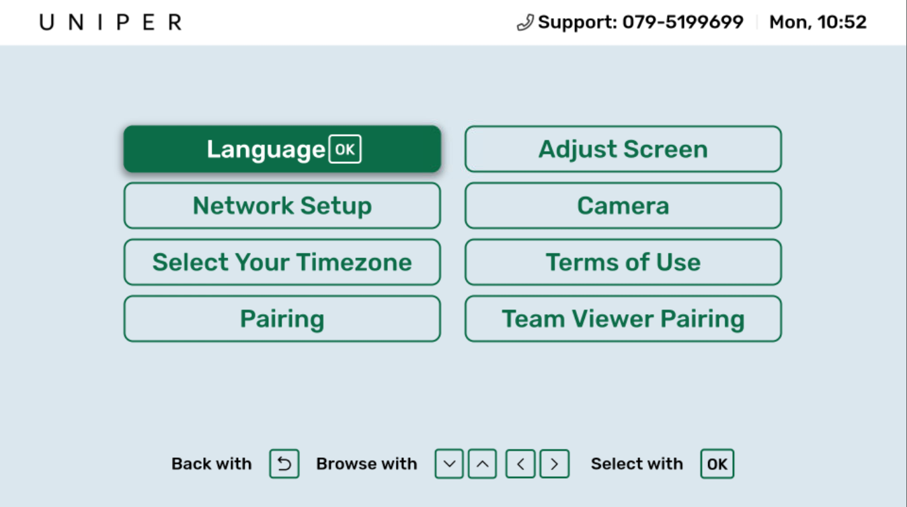The width and height of the screenshot is (907, 507).
Task: Click the down arrow browse icon
Action: pyautogui.click(x=449, y=464)
